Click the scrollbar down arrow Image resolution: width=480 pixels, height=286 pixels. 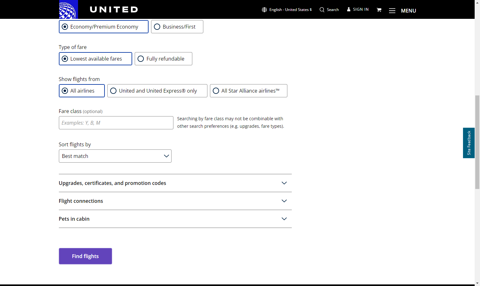(477, 283)
